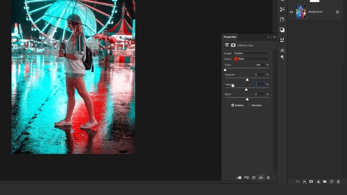Click the Magenta label

[230, 75]
